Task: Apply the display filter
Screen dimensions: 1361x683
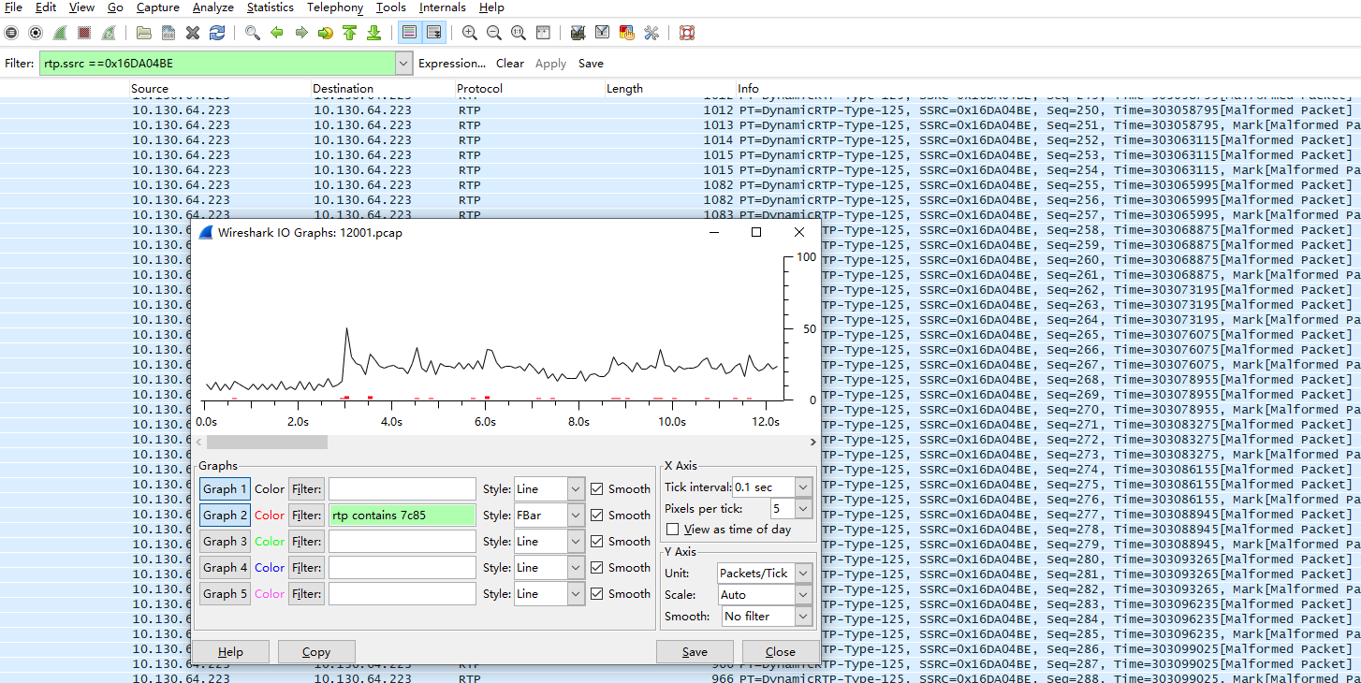Action: [550, 63]
